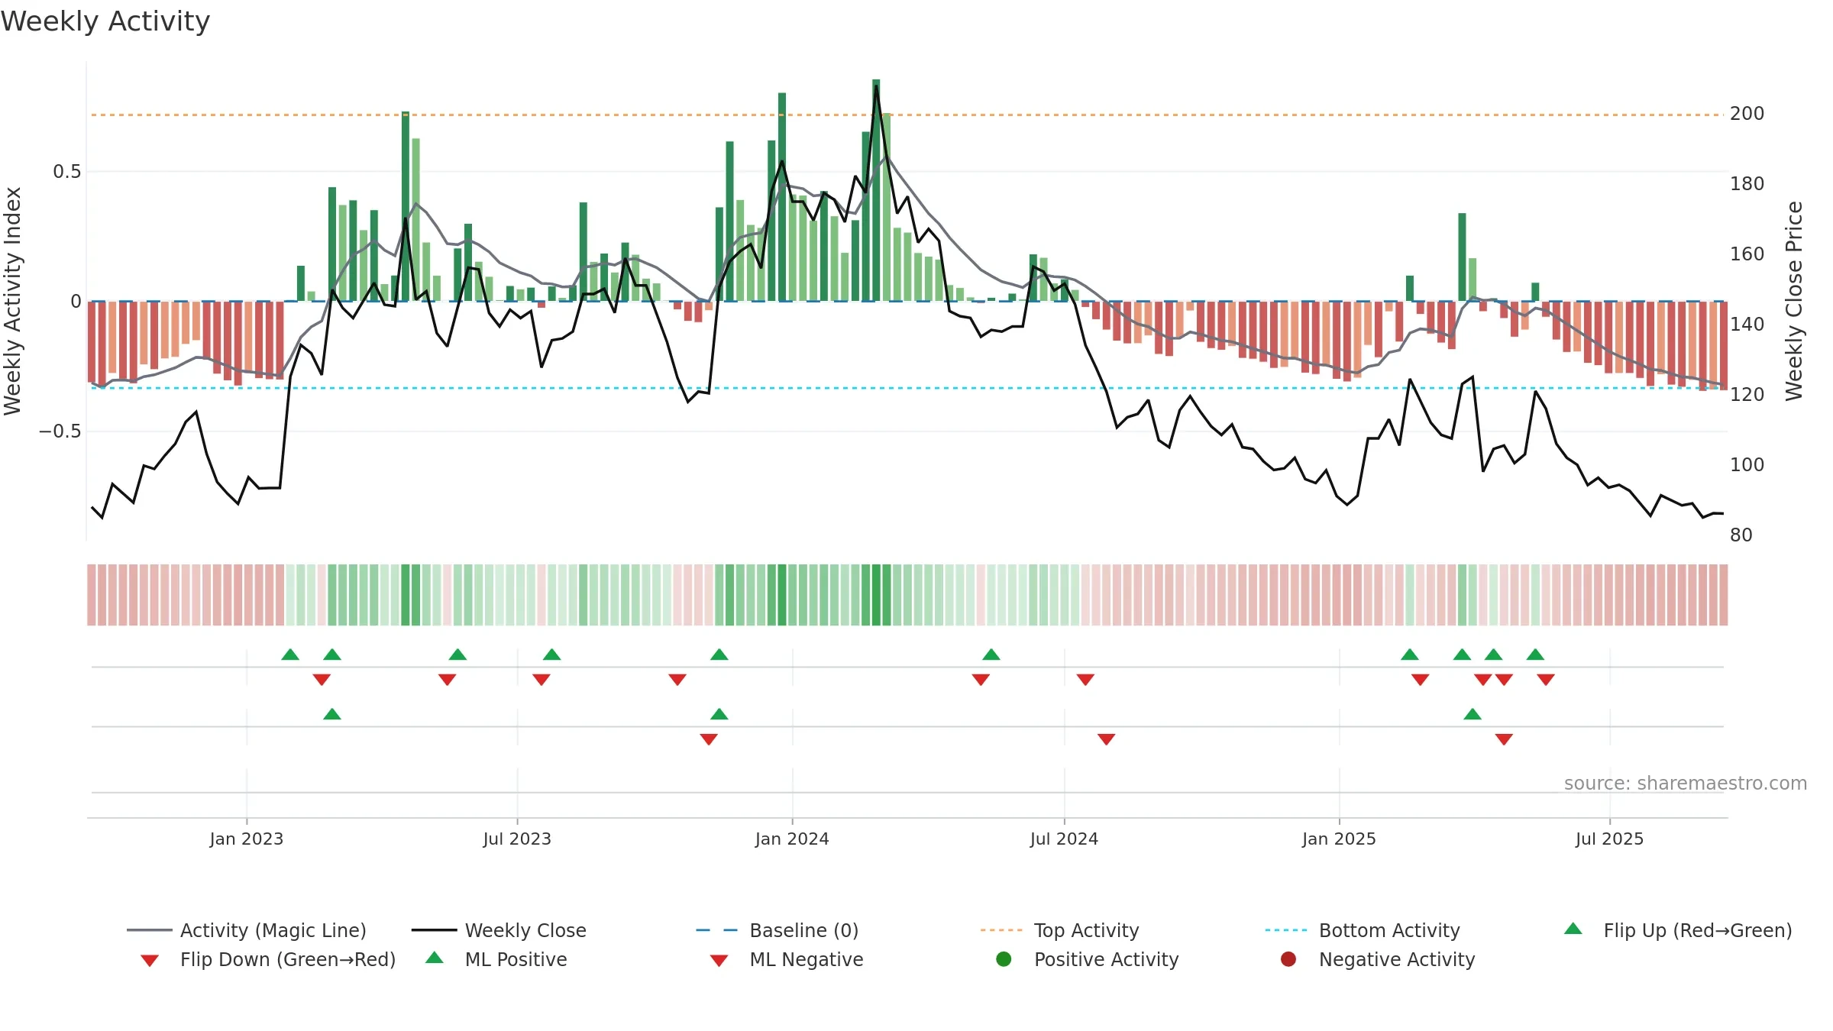Select the Jan 2023 x-axis label
This screenshot has height=1031, width=1833.
coord(247,839)
